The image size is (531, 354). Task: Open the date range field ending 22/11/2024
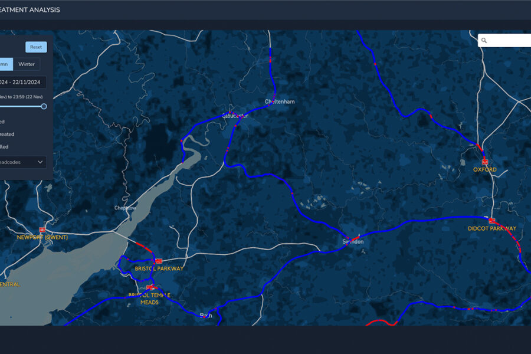tap(22, 82)
